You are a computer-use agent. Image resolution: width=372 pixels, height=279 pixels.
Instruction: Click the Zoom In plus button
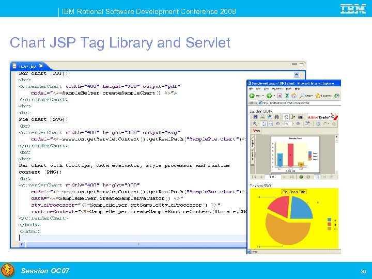[298, 123]
